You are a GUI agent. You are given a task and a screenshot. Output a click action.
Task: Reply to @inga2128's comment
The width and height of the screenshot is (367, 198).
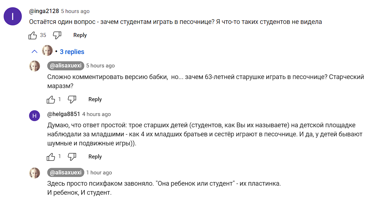click(80, 35)
